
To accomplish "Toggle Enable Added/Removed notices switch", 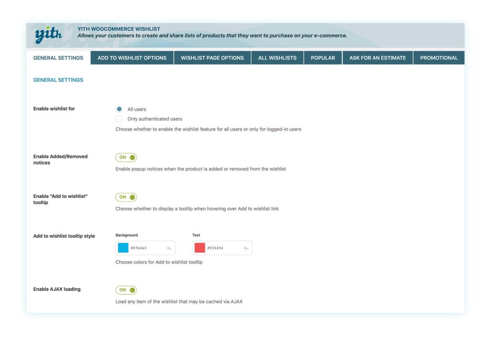I will [126, 157].
